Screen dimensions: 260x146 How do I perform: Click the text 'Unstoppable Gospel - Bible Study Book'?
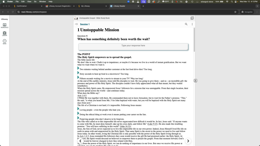click(94, 18)
